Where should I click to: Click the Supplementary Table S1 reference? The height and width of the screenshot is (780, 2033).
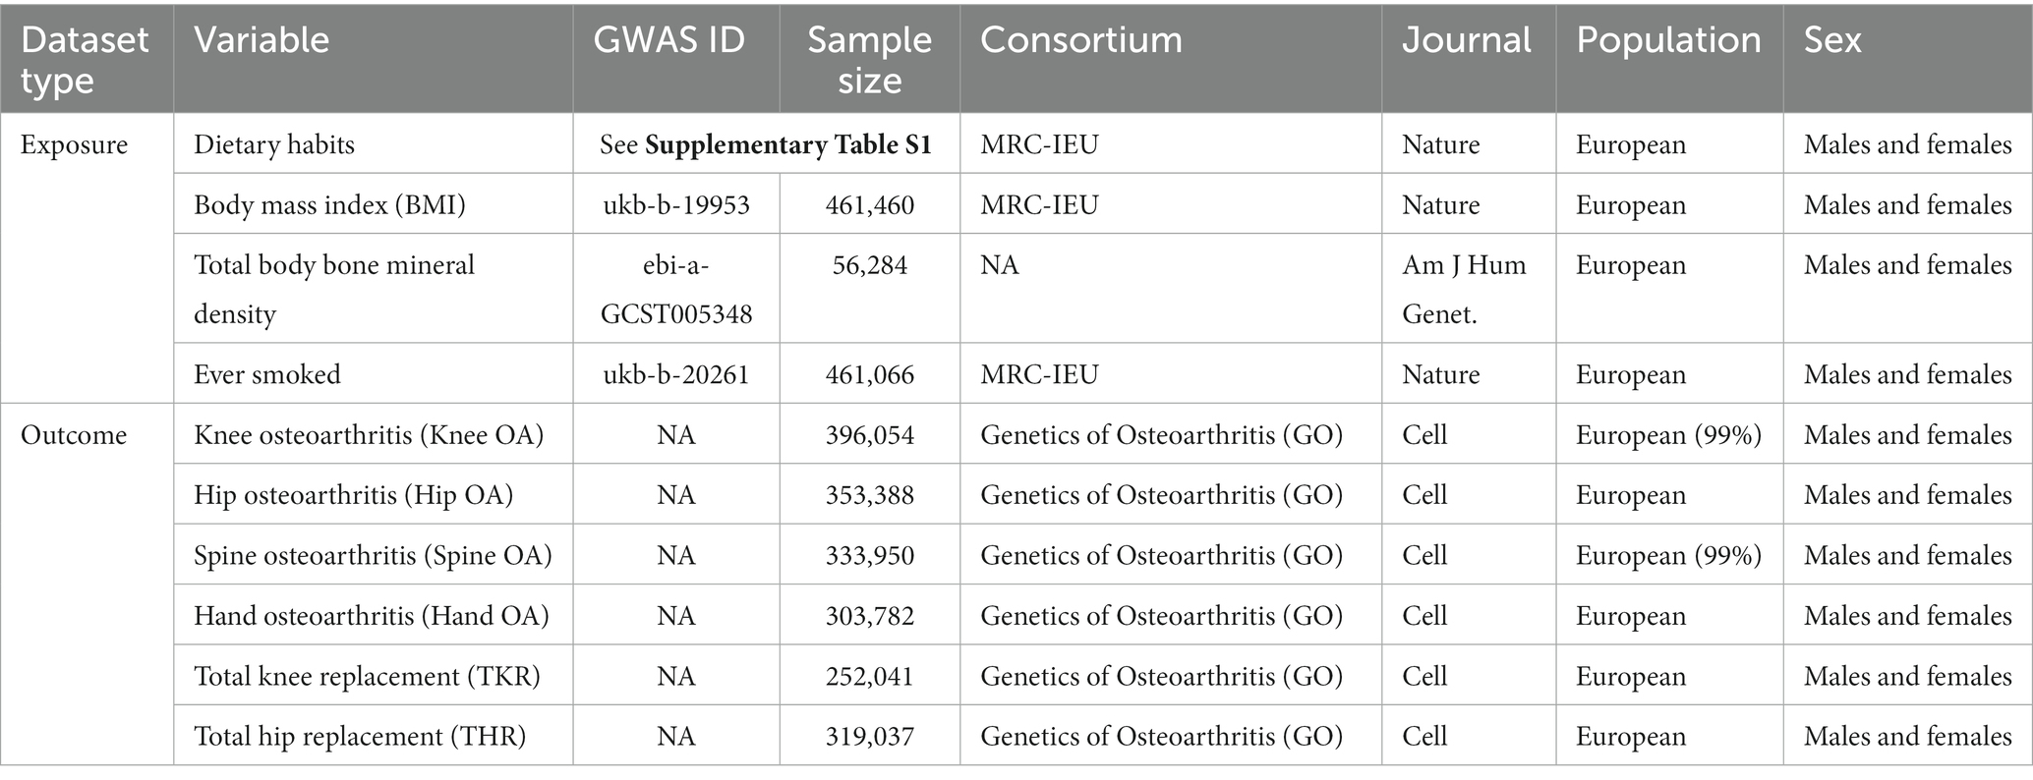tap(787, 145)
